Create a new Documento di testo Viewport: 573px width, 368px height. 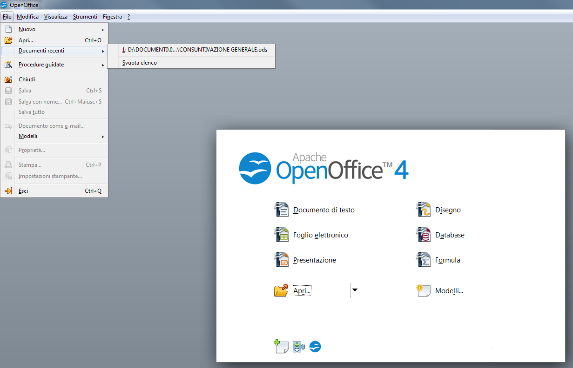point(324,210)
